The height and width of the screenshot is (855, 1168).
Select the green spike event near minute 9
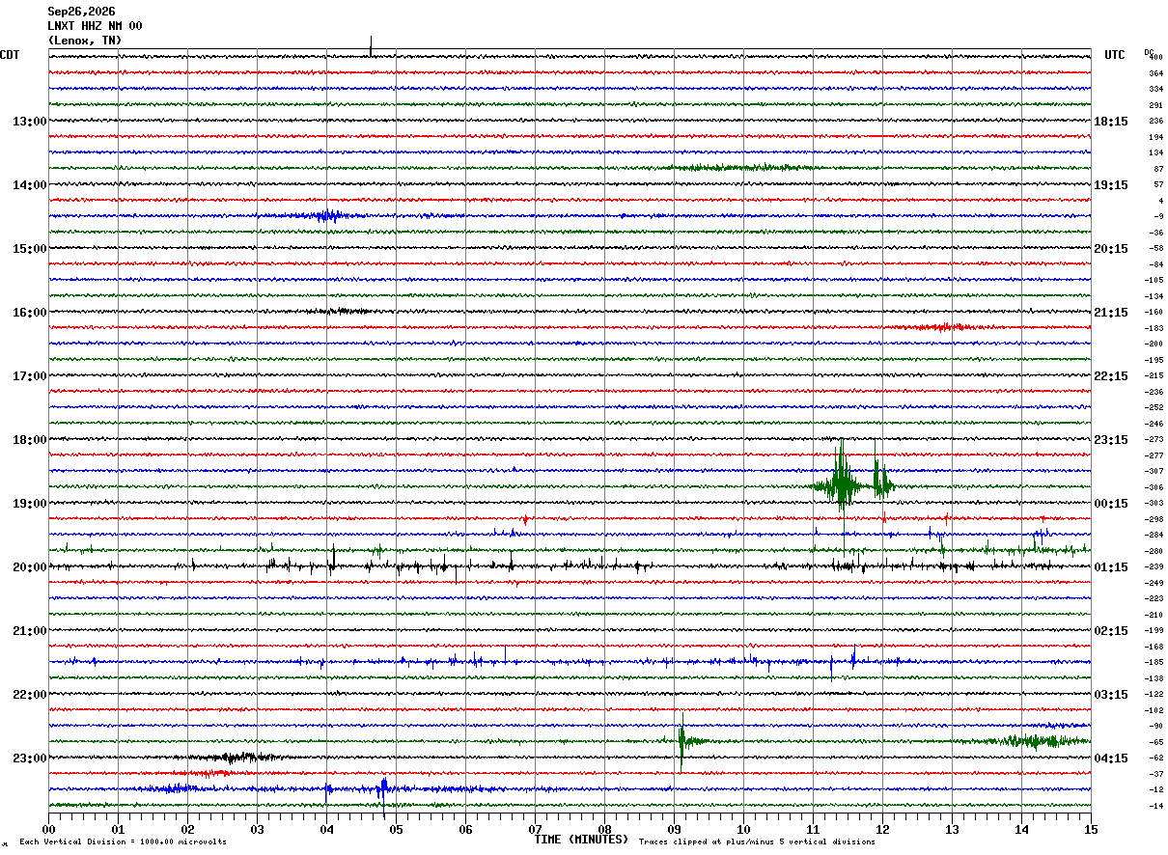point(682,741)
